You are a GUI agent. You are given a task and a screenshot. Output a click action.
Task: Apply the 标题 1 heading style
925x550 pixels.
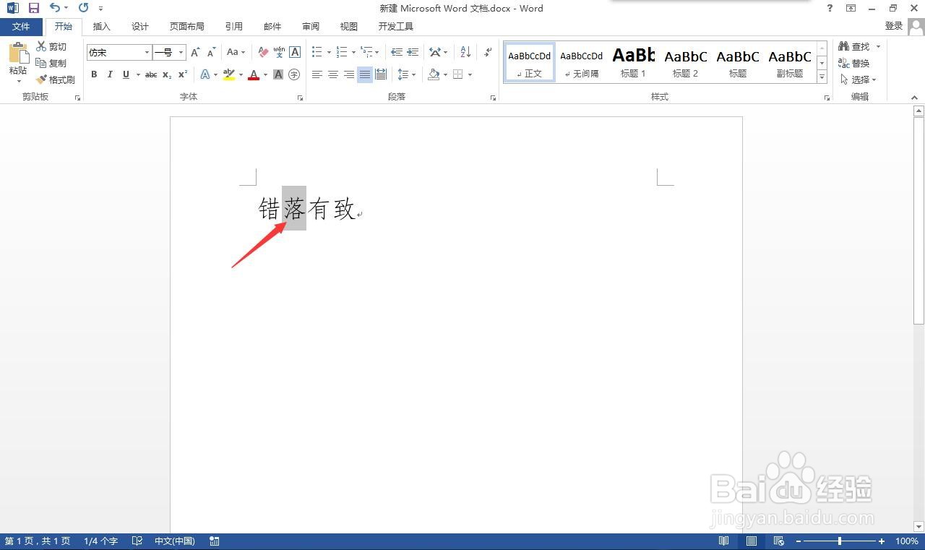634,62
